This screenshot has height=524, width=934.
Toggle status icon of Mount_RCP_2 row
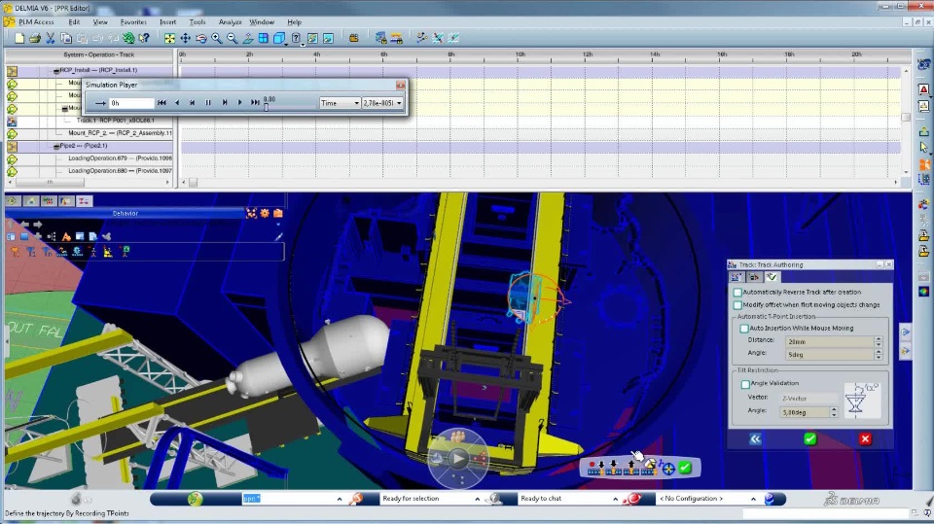coord(12,133)
